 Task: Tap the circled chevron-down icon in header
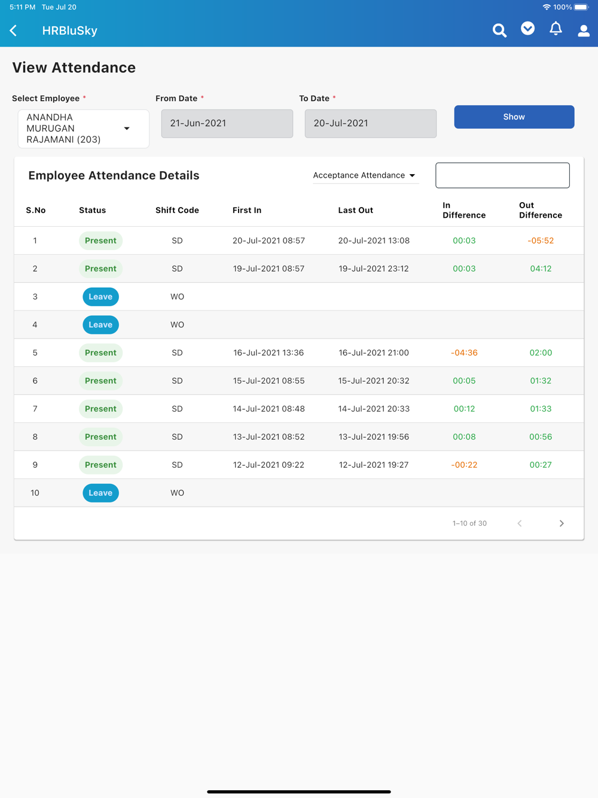(527, 29)
